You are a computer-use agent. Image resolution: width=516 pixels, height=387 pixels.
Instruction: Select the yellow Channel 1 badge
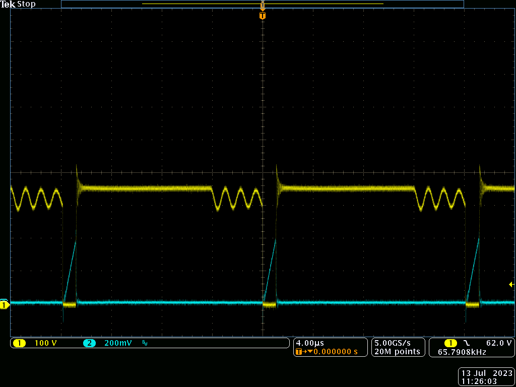(20, 343)
